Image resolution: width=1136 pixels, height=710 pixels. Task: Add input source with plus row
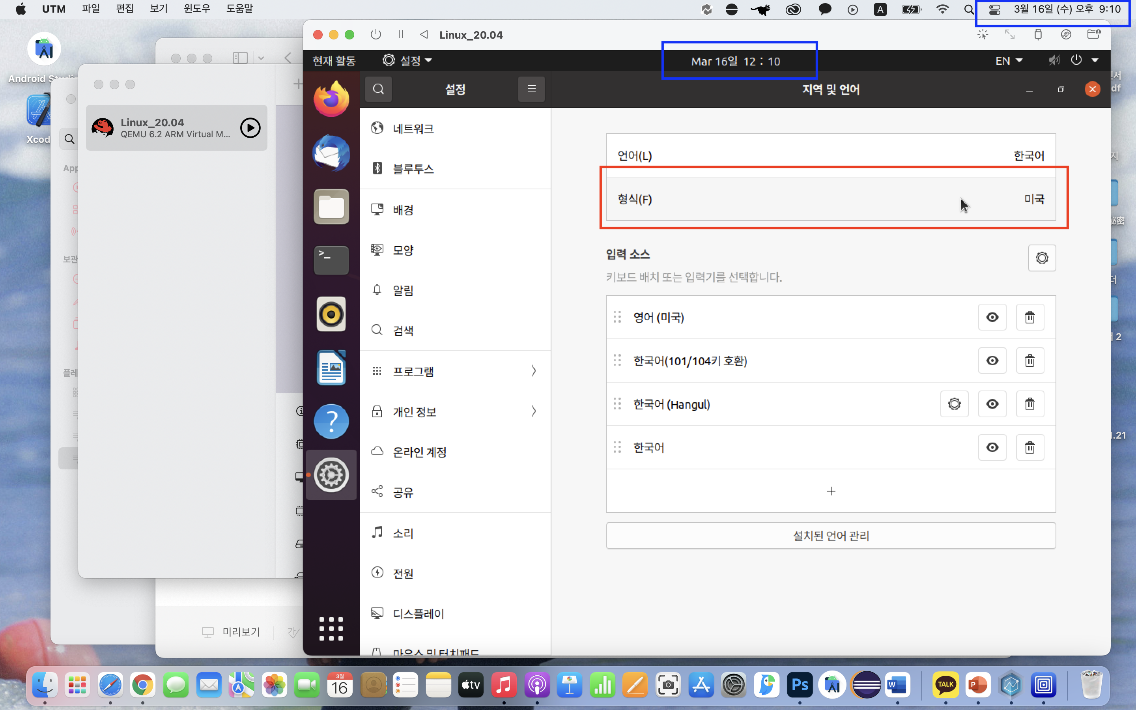830,491
